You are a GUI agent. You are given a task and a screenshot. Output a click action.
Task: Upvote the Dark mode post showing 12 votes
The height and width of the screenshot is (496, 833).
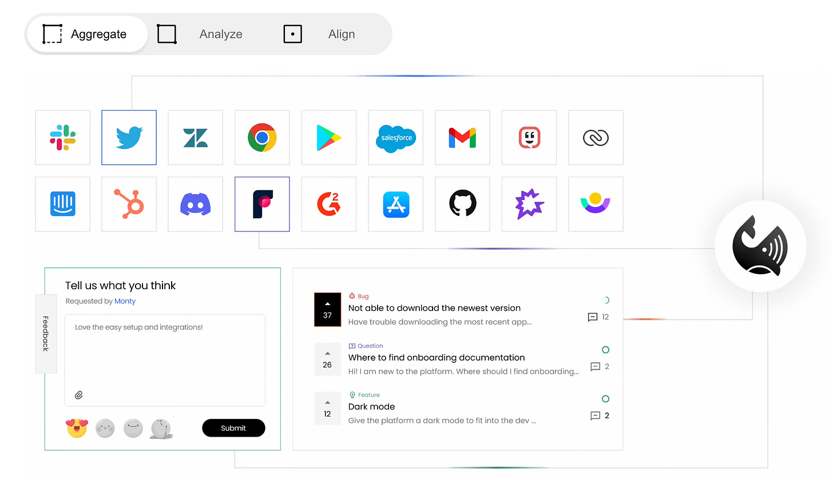[327, 409]
